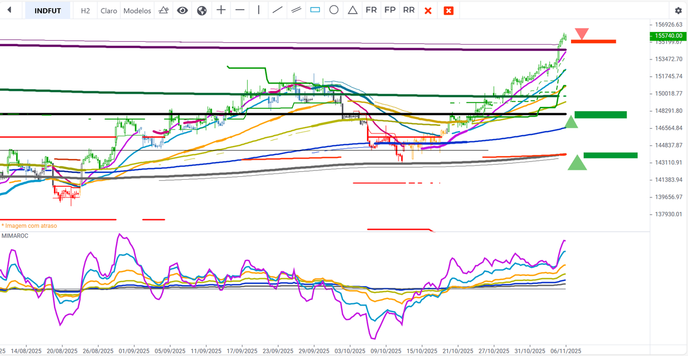Viewport: 688px width, 356px height.
Task: Click the upper green support bar
Action: pyautogui.click(x=600, y=114)
